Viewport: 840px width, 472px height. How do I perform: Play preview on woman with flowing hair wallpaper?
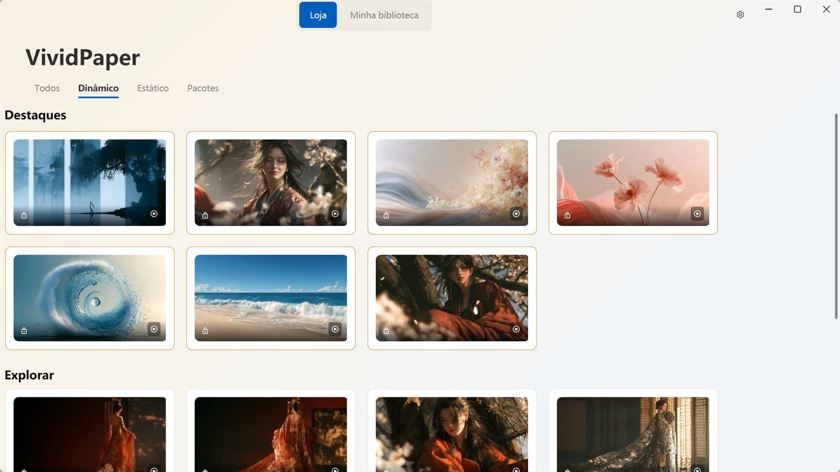tap(335, 214)
